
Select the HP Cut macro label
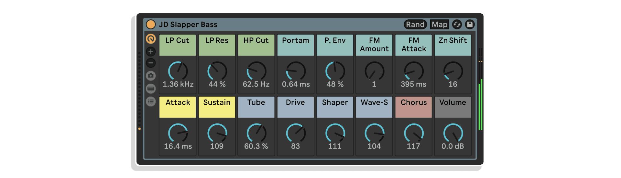[256, 45]
